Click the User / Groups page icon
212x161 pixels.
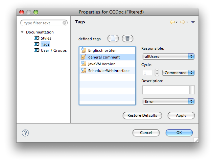click(37, 50)
